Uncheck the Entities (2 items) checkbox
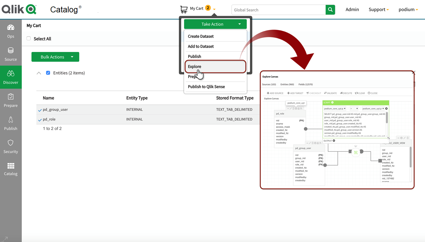Image resolution: width=425 pixels, height=242 pixels. click(48, 73)
